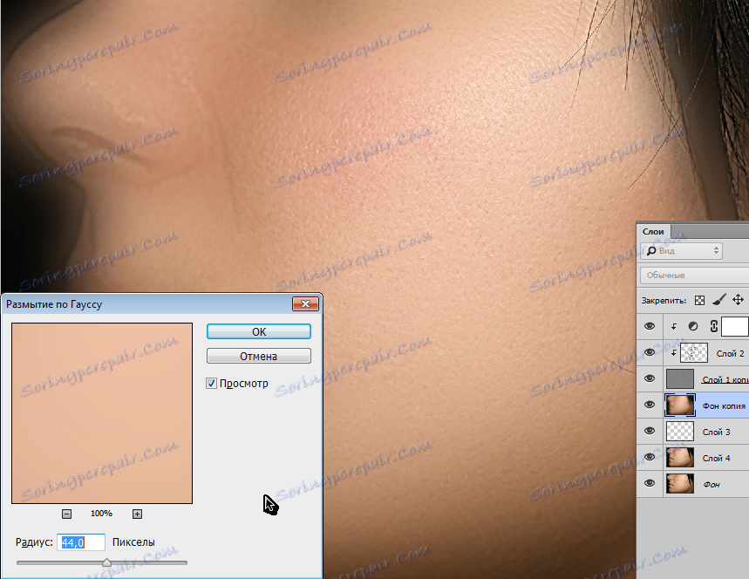The image size is (749, 579).
Task: Click the radius slider handle
Action: tap(106, 562)
